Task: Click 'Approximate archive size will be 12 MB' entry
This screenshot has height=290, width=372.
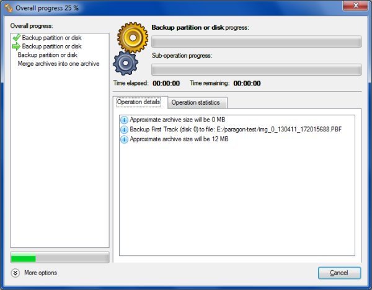Action: click(x=179, y=139)
